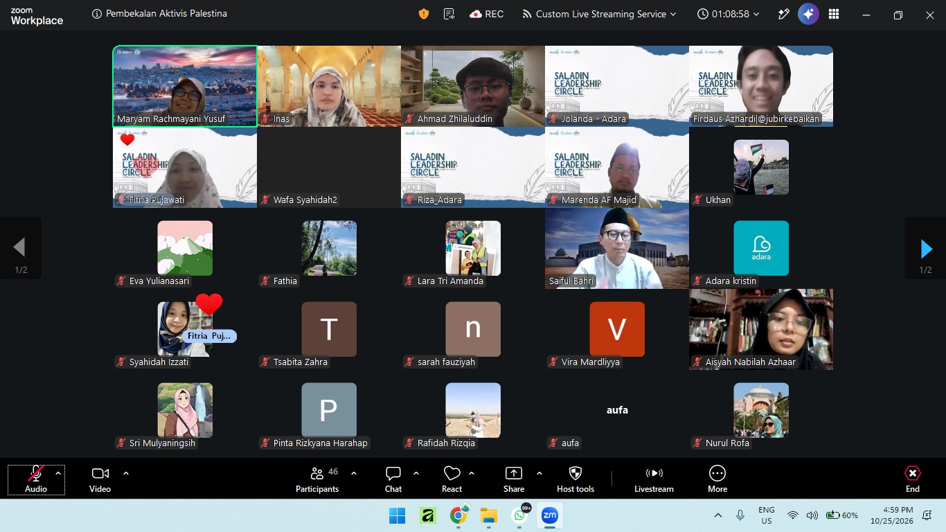Image resolution: width=946 pixels, height=532 pixels.
Task: Go to previous page of gallery view
Action: click(x=20, y=249)
